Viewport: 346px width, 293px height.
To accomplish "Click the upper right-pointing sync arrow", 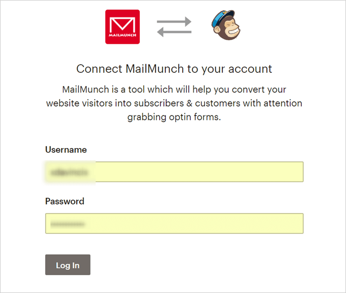I will coord(174,22).
